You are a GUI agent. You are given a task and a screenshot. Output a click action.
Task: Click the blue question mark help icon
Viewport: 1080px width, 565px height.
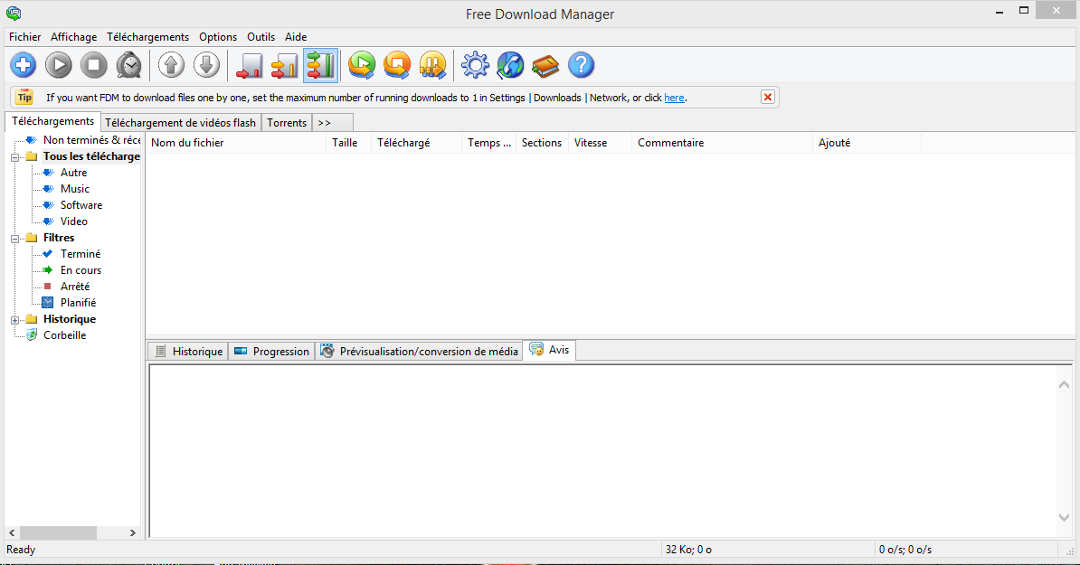point(582,65)
